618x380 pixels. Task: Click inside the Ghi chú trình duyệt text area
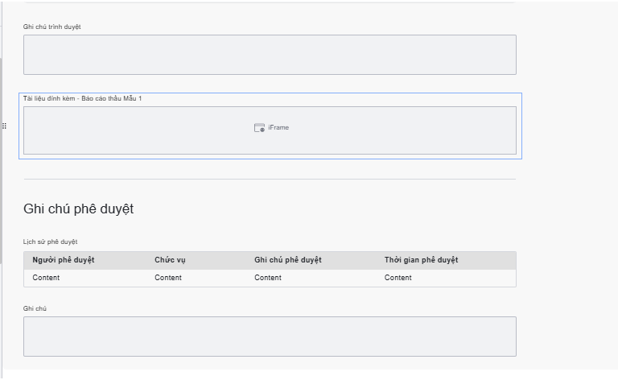coord(270,55)
